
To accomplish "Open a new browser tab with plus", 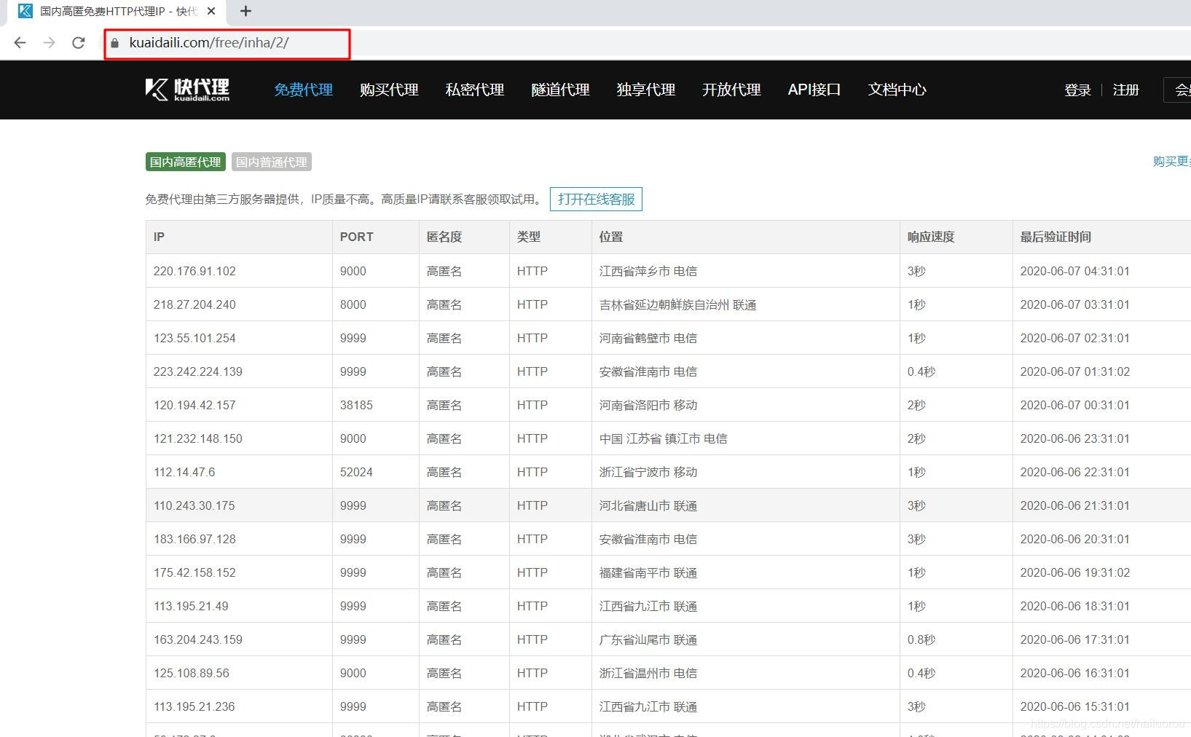I will click(x=245, y=11).
